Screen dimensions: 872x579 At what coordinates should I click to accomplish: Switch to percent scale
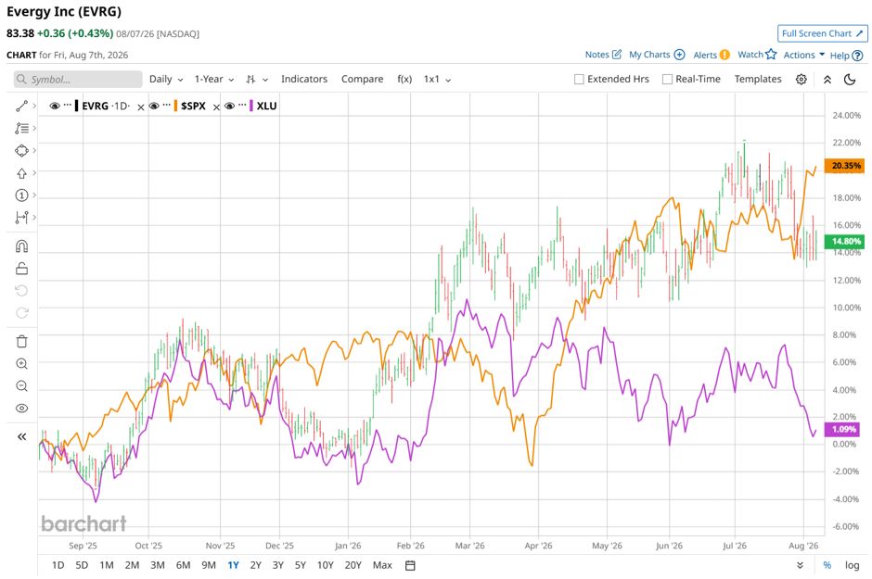(x=827, y=565)
